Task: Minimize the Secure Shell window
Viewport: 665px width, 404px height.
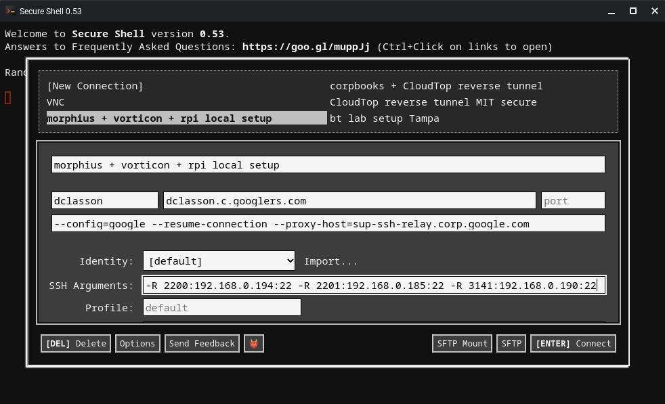Action: (x=612, y=11)
